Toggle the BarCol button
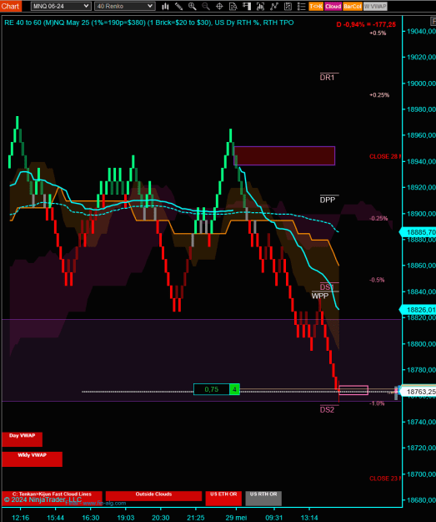This screenshot has width=436, height=522. coord(353,7)
